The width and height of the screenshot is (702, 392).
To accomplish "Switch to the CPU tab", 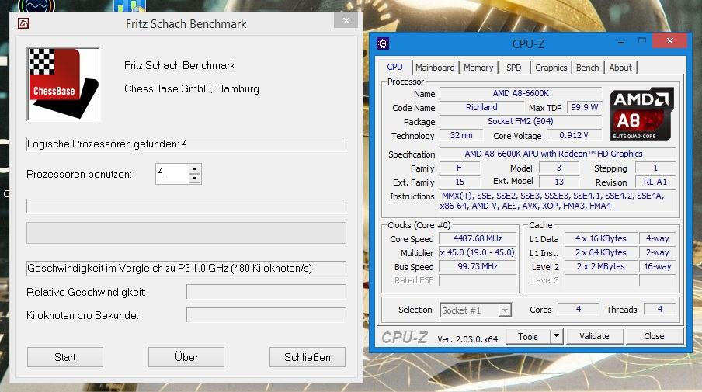I will tap(394, 67).
